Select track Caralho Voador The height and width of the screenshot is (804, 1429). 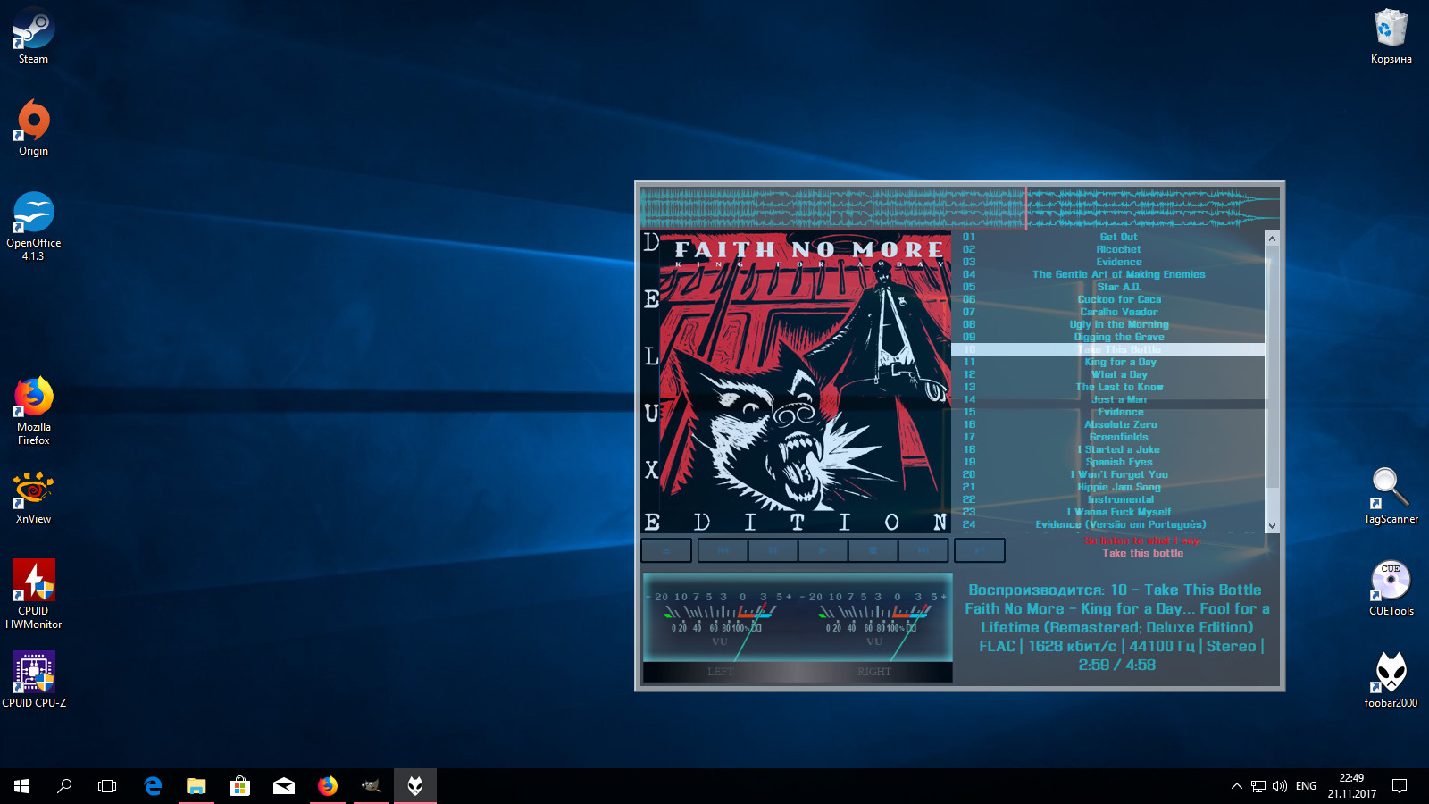pos(1108,312)
